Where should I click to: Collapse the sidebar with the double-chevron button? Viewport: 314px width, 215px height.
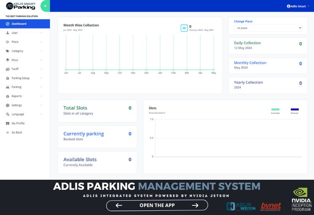coord(45,6)
